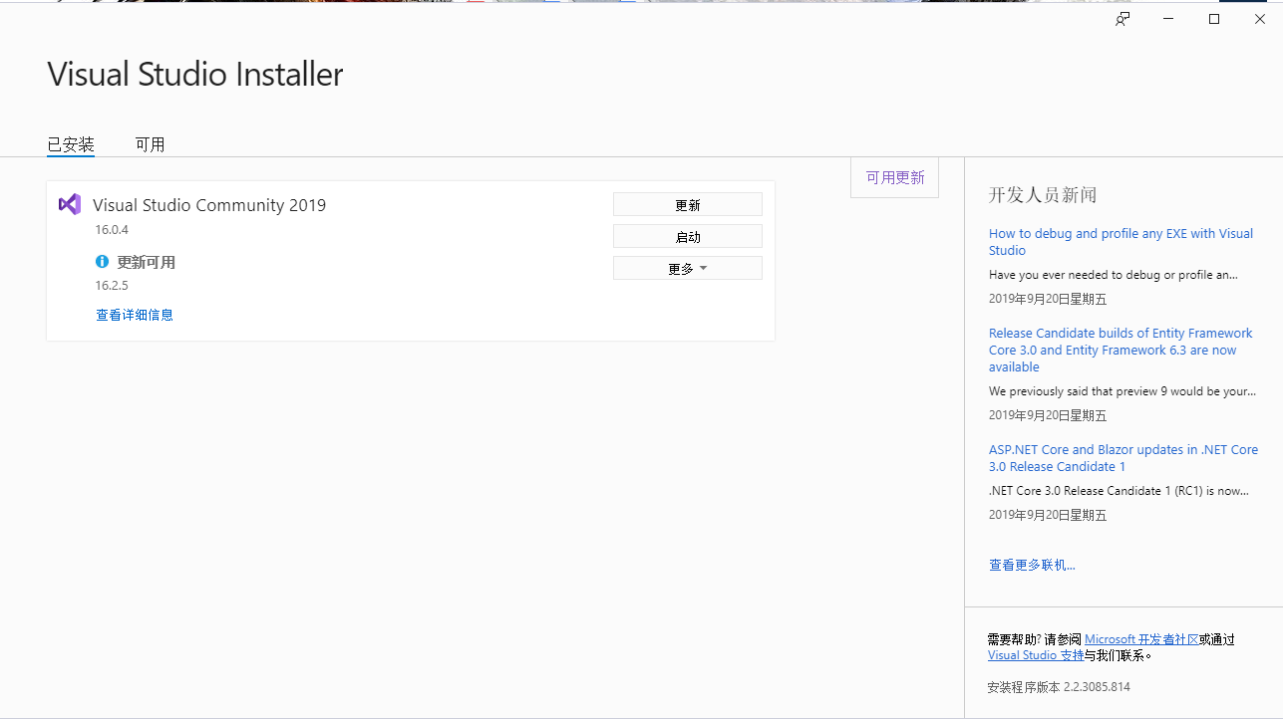This screenshot has height=719, width=1283.
Task: Open the ASP.NET Core and Blazor updates article
Action: pos(1123,458)
